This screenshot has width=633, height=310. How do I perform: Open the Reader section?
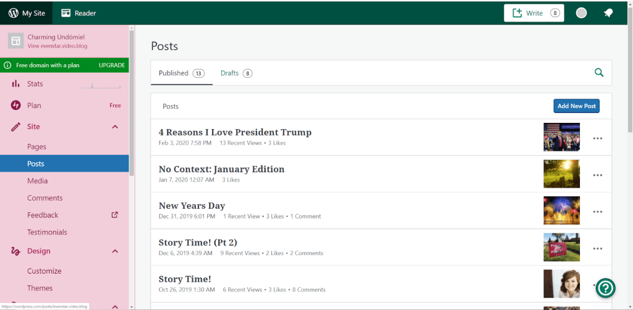(79, 13)
